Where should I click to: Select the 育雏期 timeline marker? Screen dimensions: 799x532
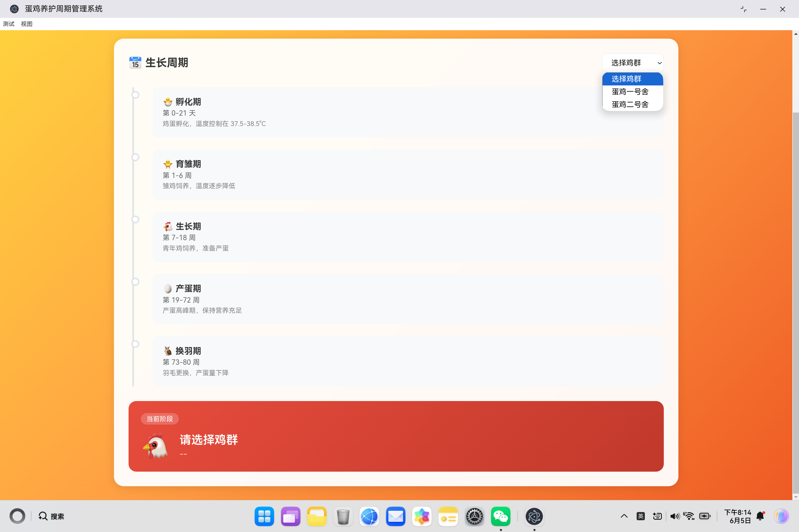click(135, 157)
